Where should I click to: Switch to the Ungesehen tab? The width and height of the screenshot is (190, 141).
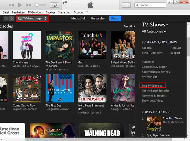pyautogui.click(x=99, y=18)
